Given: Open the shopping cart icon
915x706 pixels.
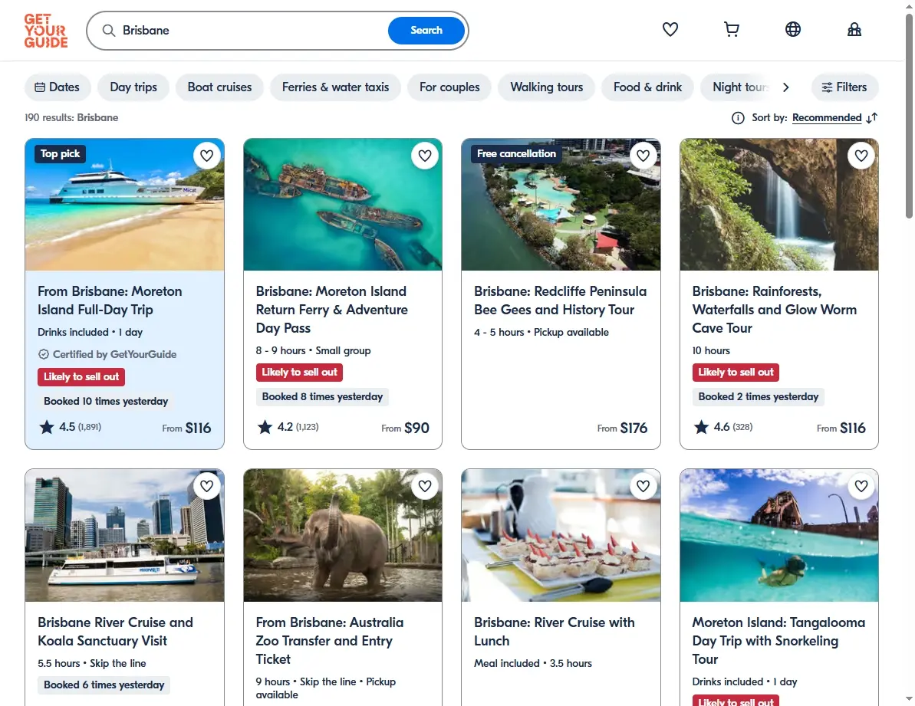Looking at the screenshot, I should 731,29.
